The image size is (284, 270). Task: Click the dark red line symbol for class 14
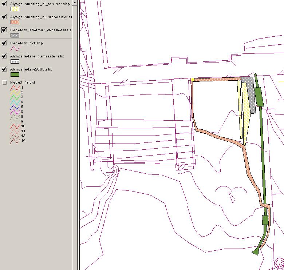15,141
